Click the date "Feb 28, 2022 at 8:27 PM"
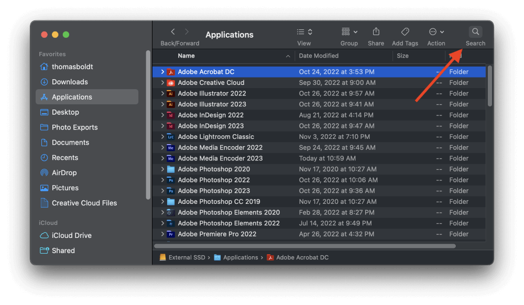This screenshot has height=305, width=524. 336,212
